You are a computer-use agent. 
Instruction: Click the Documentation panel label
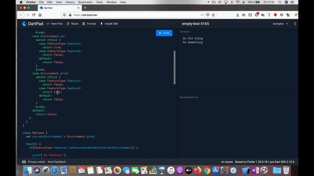189,97
